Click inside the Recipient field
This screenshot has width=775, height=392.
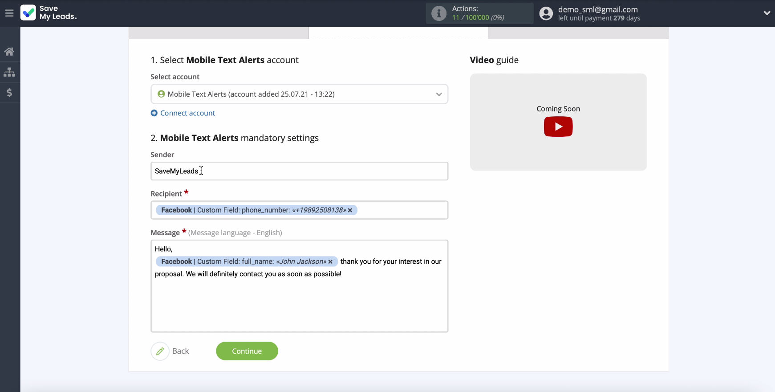point(299,210)
